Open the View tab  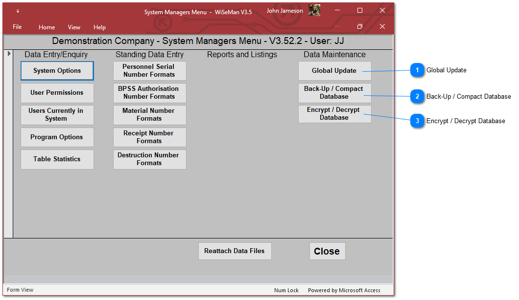click(x=74, y=27)
